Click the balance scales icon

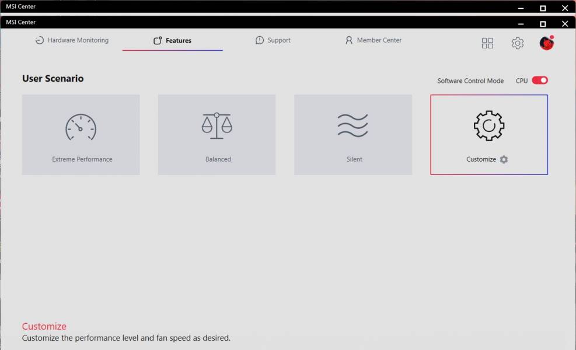point(217,125)
